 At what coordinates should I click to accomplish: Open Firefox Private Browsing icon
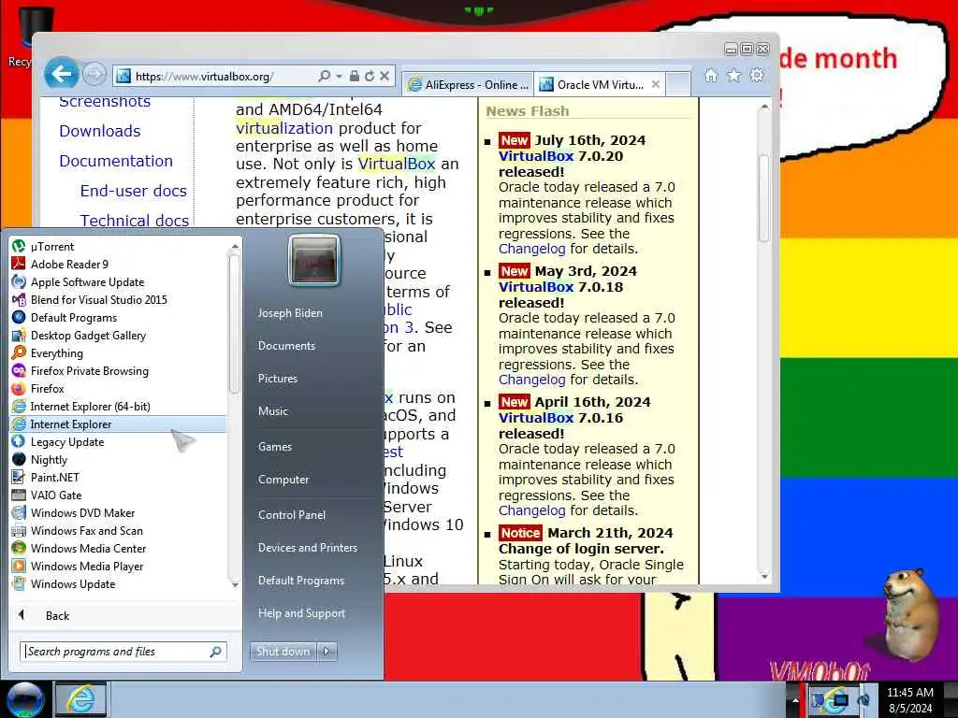[x=19, y=370]
